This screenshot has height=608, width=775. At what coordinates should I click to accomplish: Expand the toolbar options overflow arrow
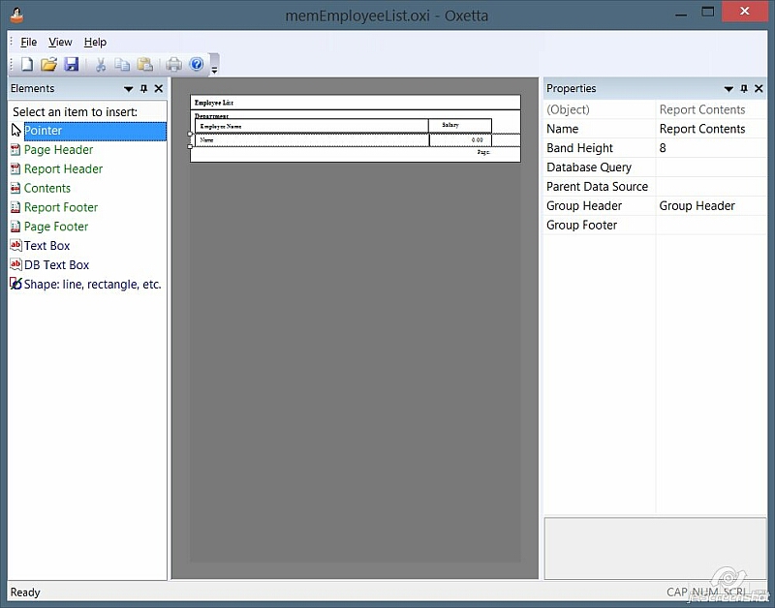click(x=214, y=69)
